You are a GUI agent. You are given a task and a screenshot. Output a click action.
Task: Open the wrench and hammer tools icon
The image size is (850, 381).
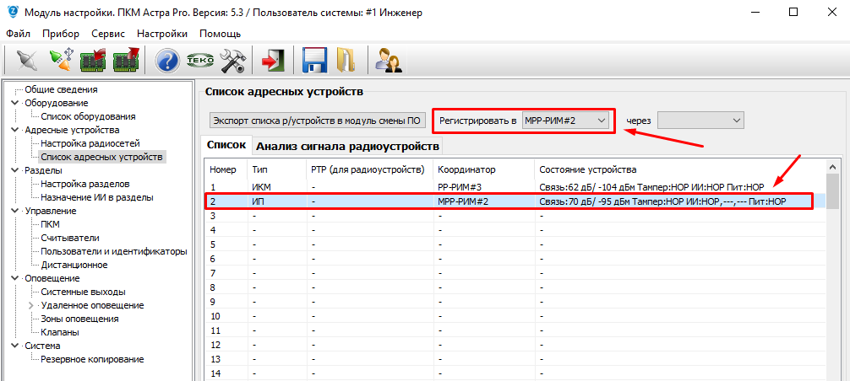(232, 61)
